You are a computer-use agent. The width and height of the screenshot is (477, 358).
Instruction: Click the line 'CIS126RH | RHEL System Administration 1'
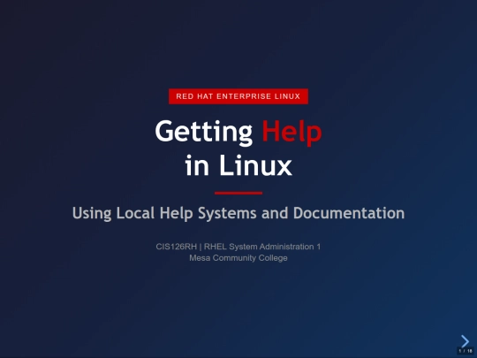(x=238, y=247)
